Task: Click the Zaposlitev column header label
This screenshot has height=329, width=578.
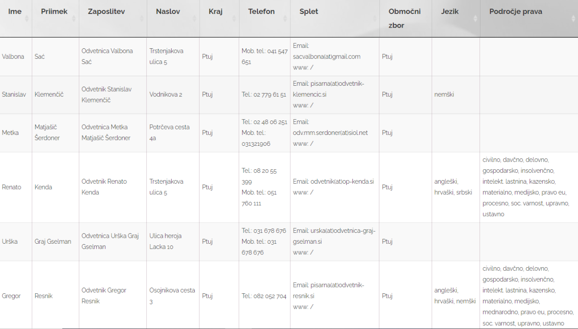Action: click(106, 12)
